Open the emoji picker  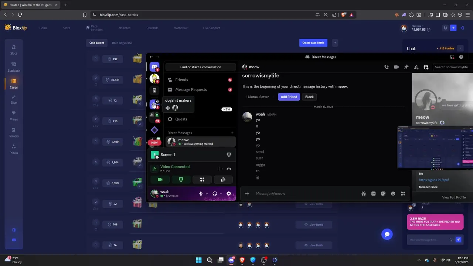pyautogui.click(x=393, y=194)
